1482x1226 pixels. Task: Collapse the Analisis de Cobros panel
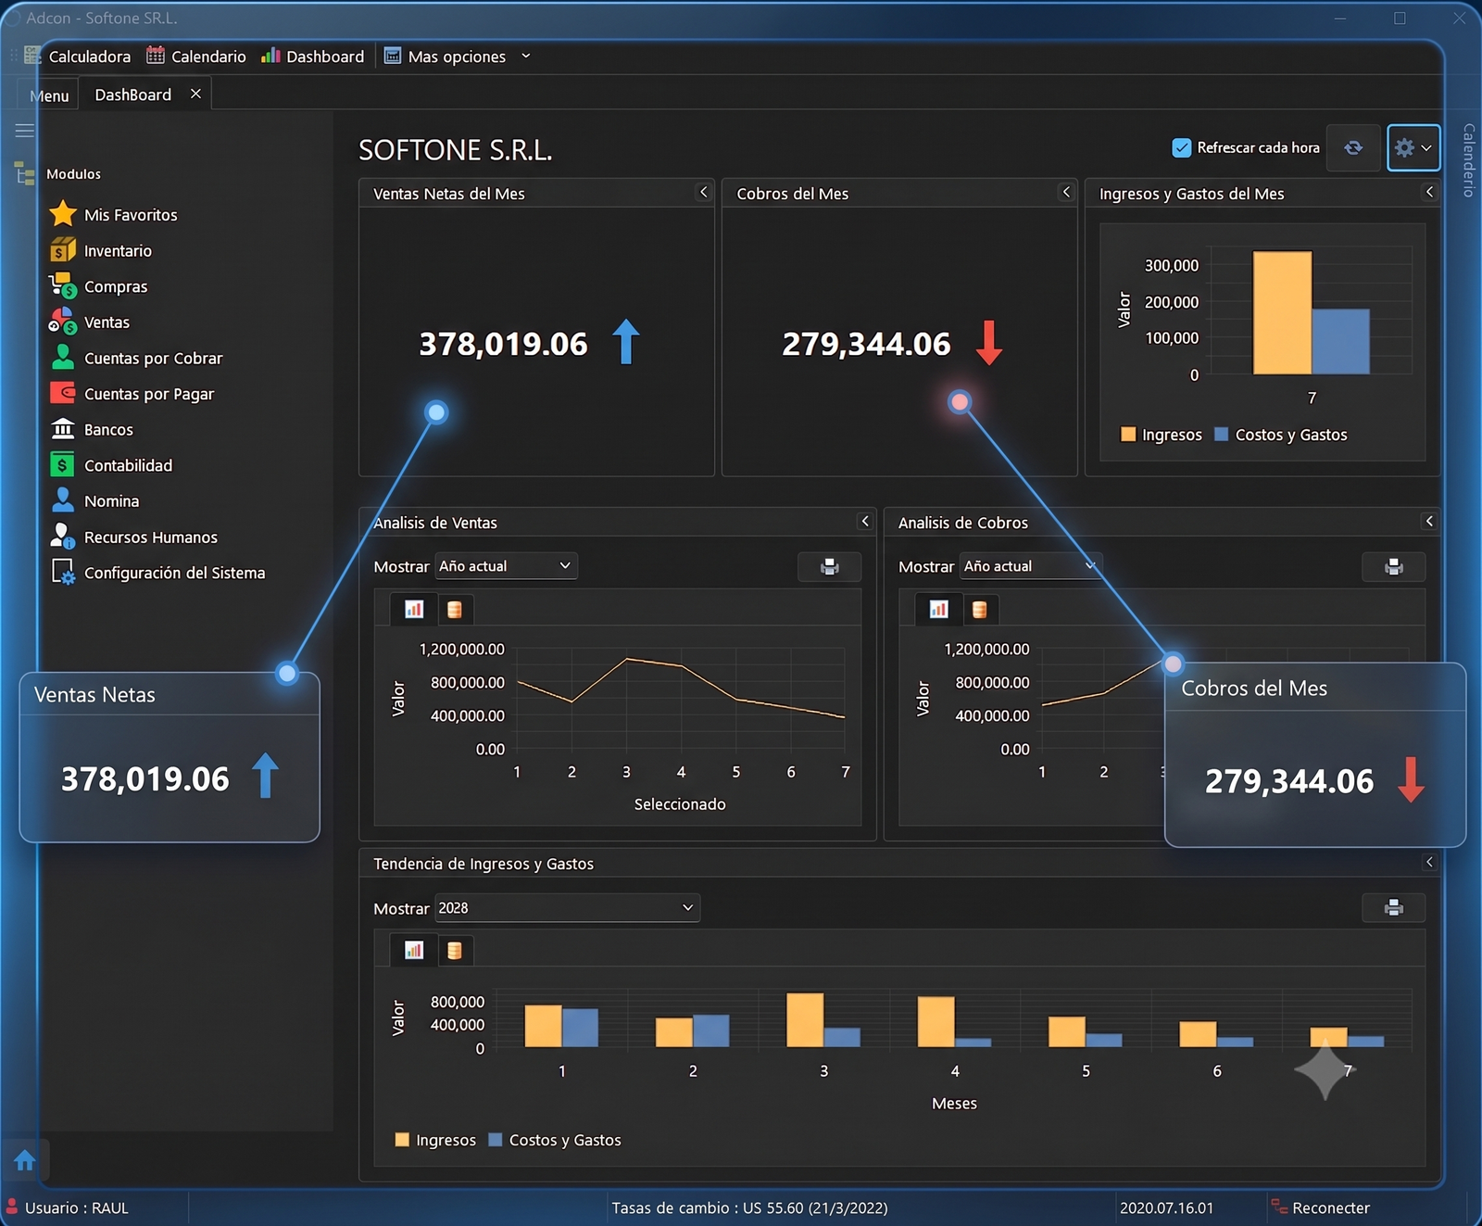click(x=1429, y=521)
